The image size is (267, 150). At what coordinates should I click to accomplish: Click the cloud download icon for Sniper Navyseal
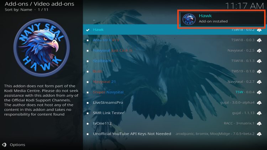[x=259, y=92]
